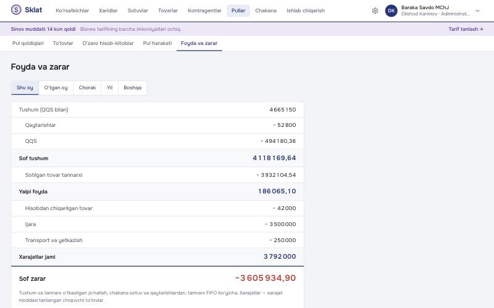Click the Tushum (QQS bilan) row label
Viewport: 494px width, 308px height.
[43, 110]
